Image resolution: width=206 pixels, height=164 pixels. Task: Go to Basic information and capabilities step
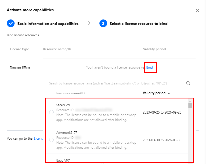48,24
